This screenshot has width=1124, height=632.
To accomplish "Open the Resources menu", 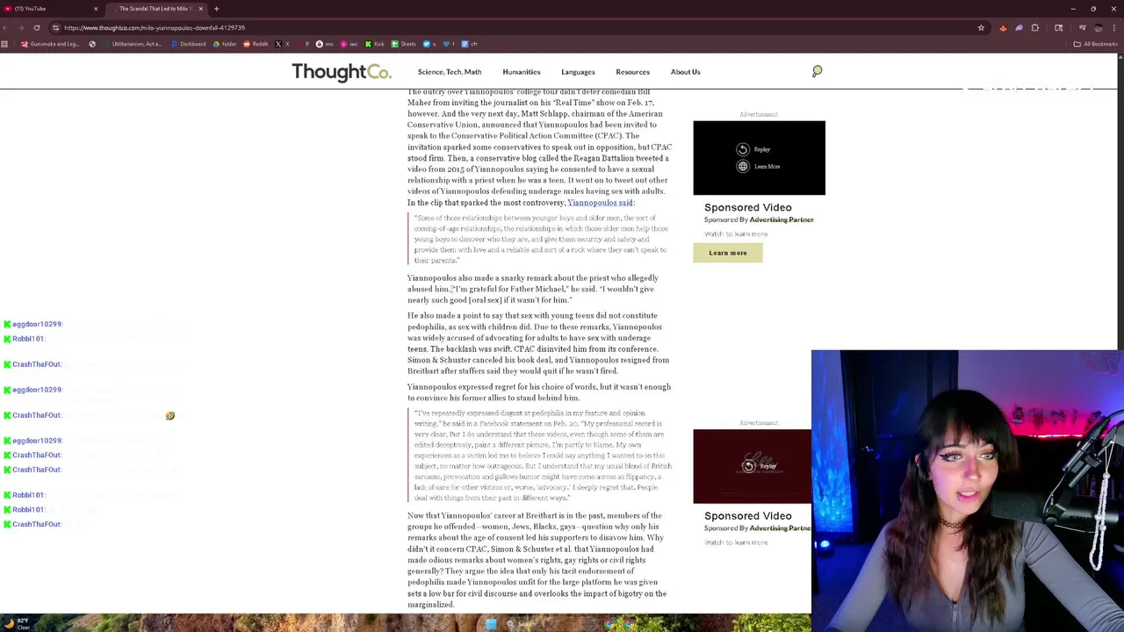I will [x=632, y=72].
